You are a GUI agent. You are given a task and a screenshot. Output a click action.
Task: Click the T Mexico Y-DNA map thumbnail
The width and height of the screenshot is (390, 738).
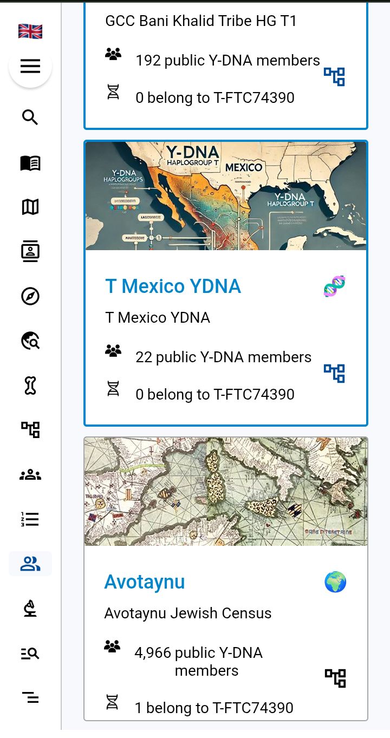coord(226,196)
